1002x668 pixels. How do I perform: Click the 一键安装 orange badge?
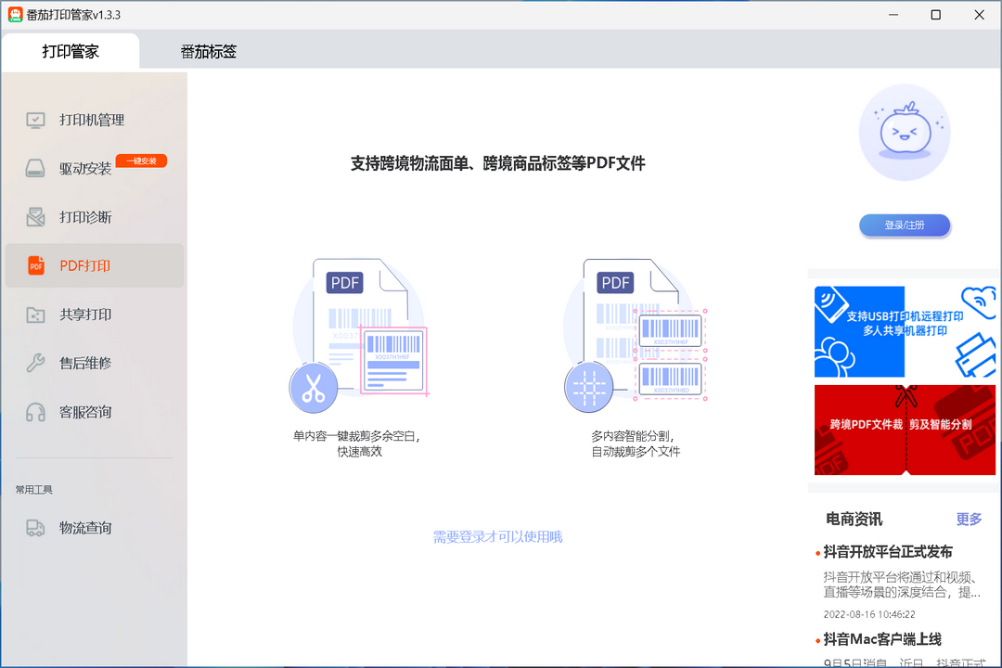pyautogui.click(x=141, y=161)
